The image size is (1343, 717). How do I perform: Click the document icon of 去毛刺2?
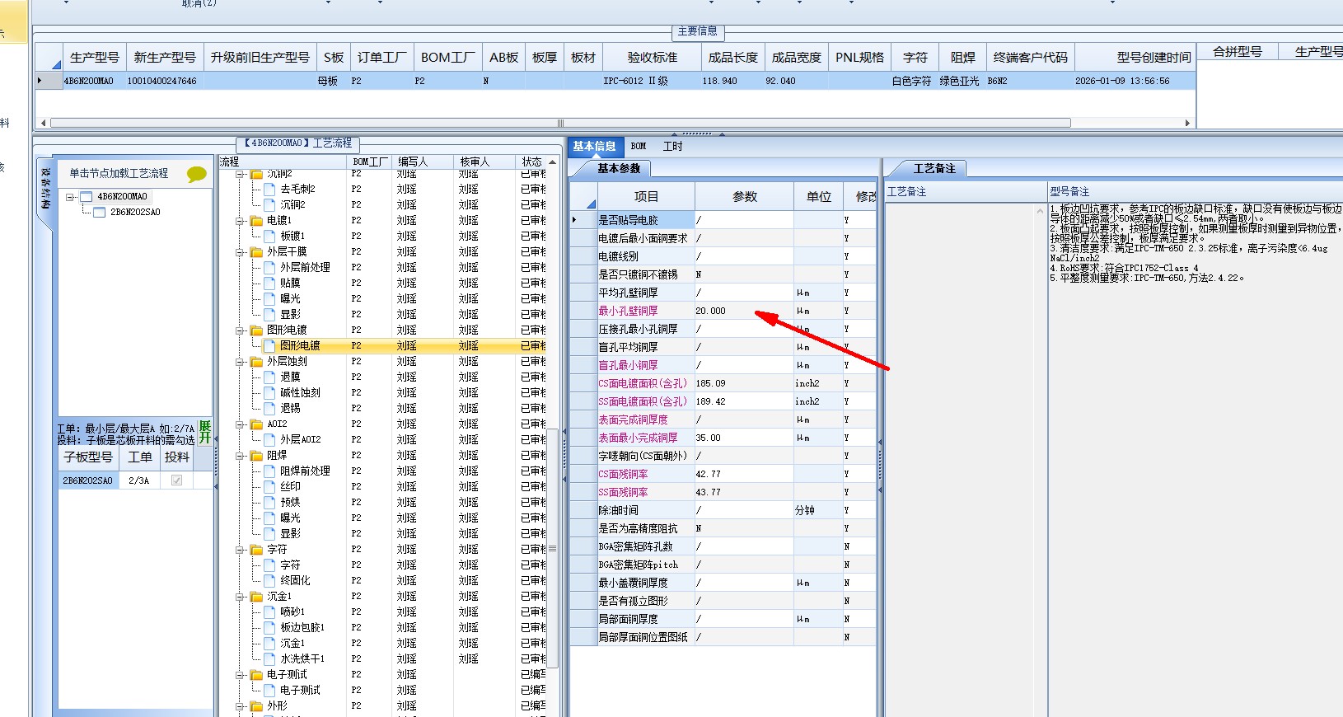tap(269, 190)
